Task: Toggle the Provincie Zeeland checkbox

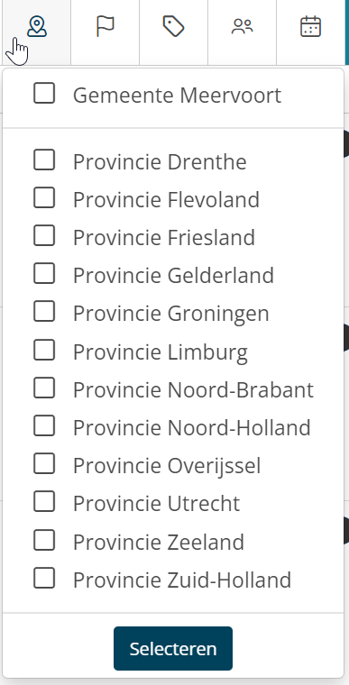Action: tap(44, 540)
